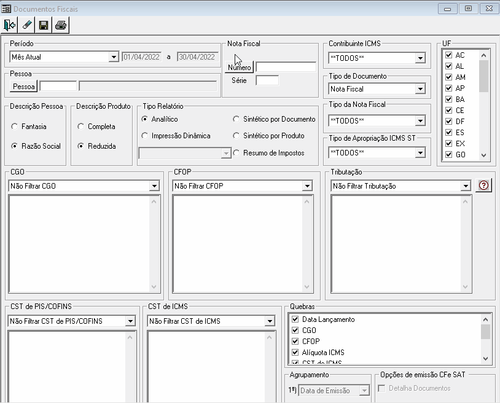Open Tipo de Apropriação ICMS ST dropdown
The image size is (500, 403).
pos(420,153)
